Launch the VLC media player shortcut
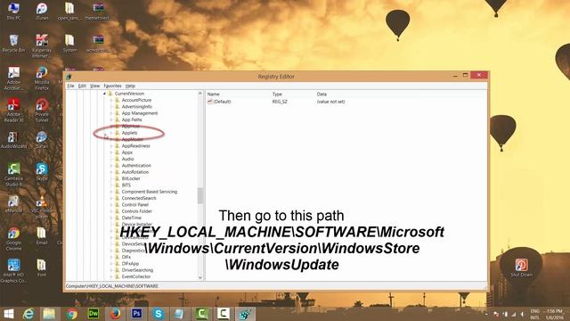 click(x=42, y=207)
